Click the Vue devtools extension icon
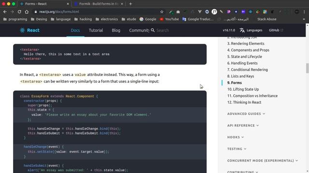The width and height of the screenshot is (309, 173). click(x=199, y=12)
